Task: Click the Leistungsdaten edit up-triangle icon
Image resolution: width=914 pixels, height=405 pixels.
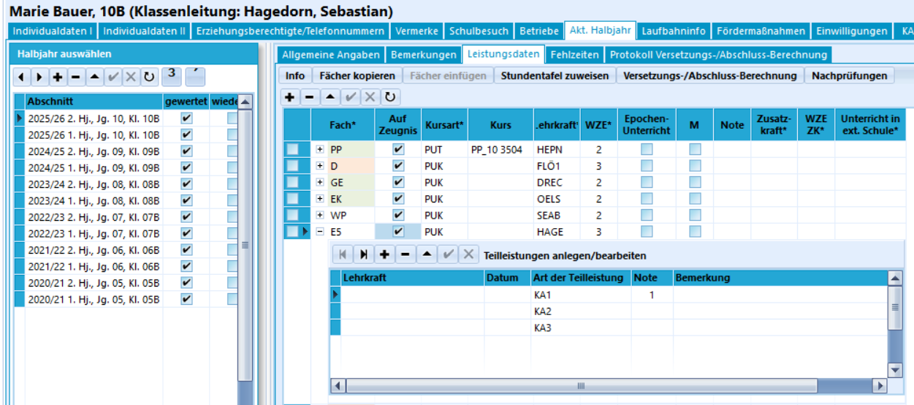Action: pos(330,97)
